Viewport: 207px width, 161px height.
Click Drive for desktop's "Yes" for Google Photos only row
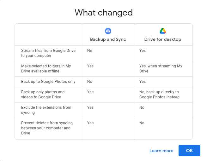[143, 82]
